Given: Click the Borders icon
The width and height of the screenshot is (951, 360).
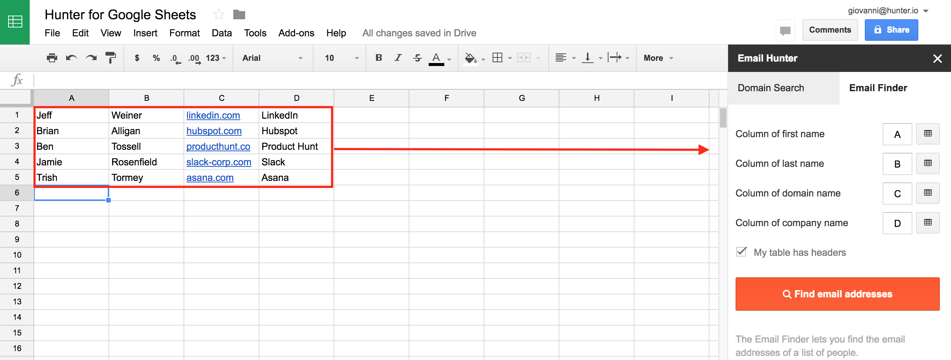Looking at the screenshot, I should pos(497,58).
